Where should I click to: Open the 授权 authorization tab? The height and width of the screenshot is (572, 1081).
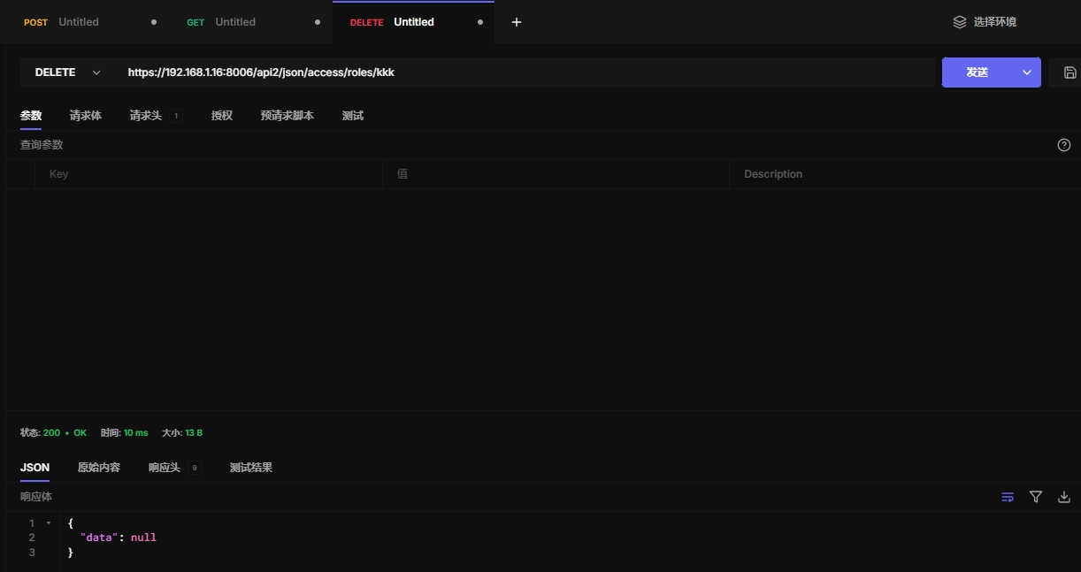222,116
